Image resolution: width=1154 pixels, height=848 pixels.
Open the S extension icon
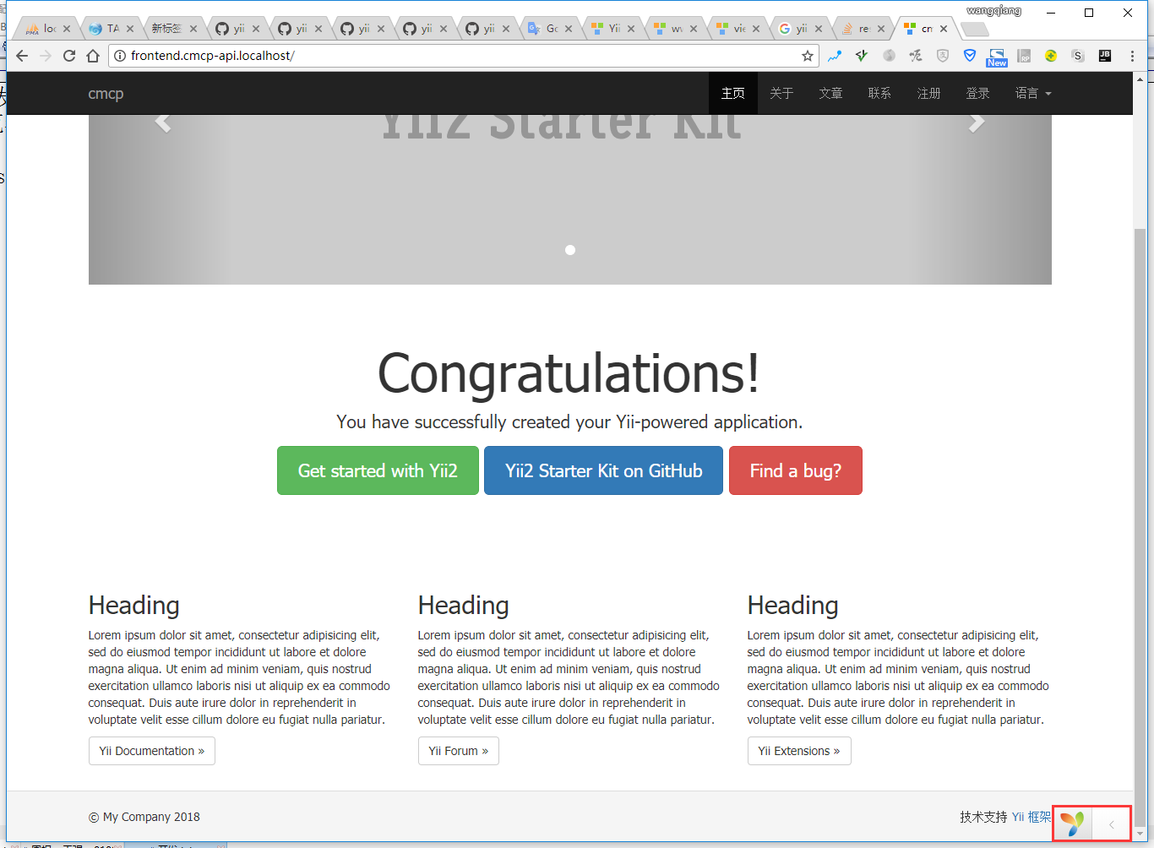click(1078, 56)
